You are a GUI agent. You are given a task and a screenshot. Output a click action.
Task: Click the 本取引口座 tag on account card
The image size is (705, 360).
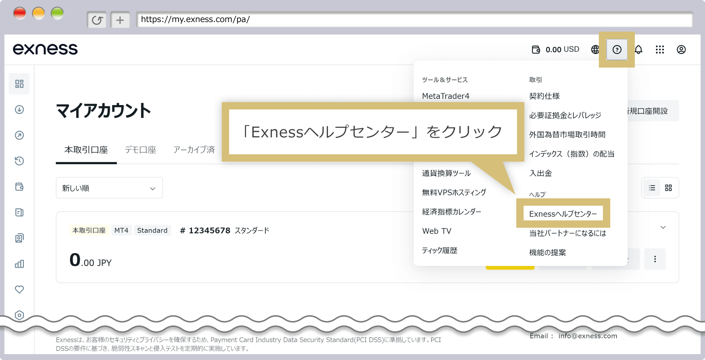[x=89, y=230]
